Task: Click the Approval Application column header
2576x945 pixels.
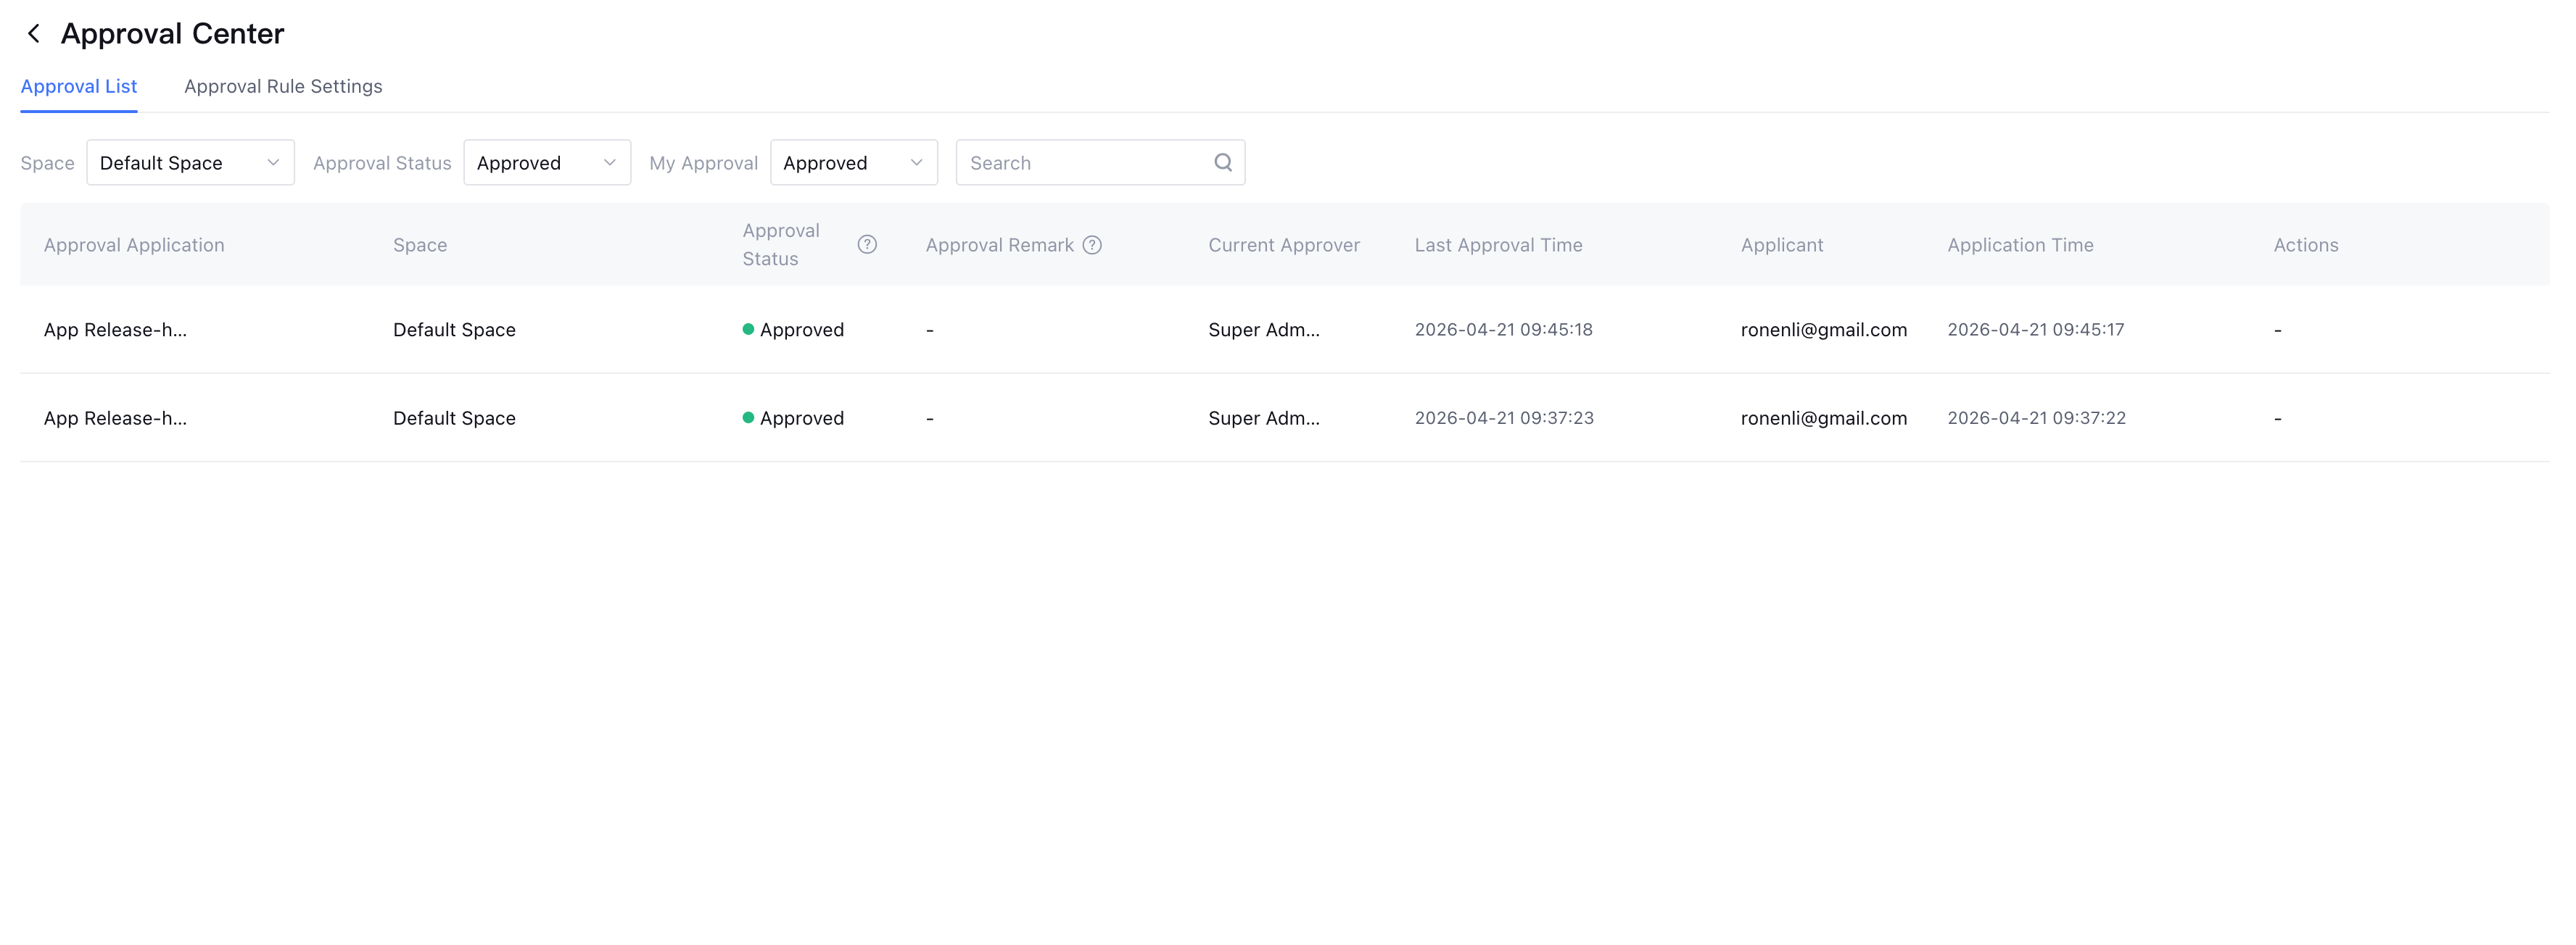Action: click(x=134, y=245)
